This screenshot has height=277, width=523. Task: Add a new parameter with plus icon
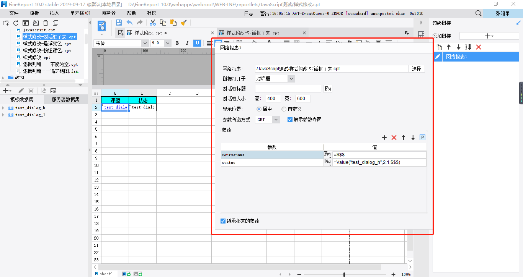click(384, 138)
